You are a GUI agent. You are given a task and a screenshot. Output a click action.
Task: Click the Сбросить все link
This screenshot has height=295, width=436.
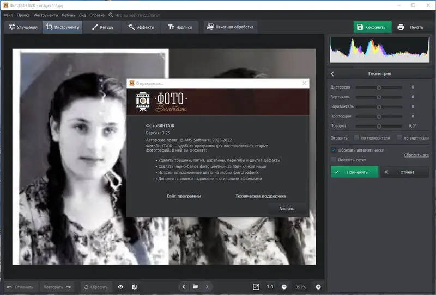tap(416, 155)
